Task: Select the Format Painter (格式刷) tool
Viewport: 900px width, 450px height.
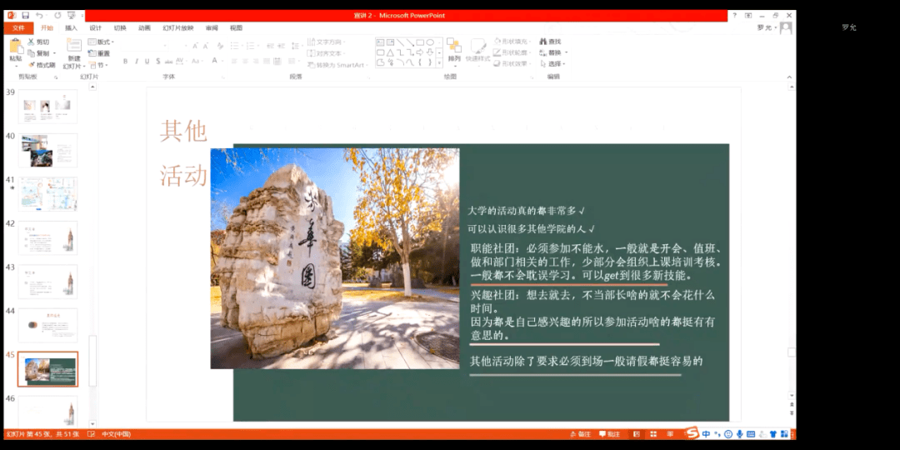Action: 32,64
